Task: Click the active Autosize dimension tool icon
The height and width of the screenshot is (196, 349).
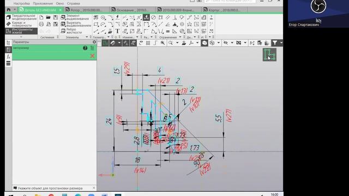Action: pos(146,17)
